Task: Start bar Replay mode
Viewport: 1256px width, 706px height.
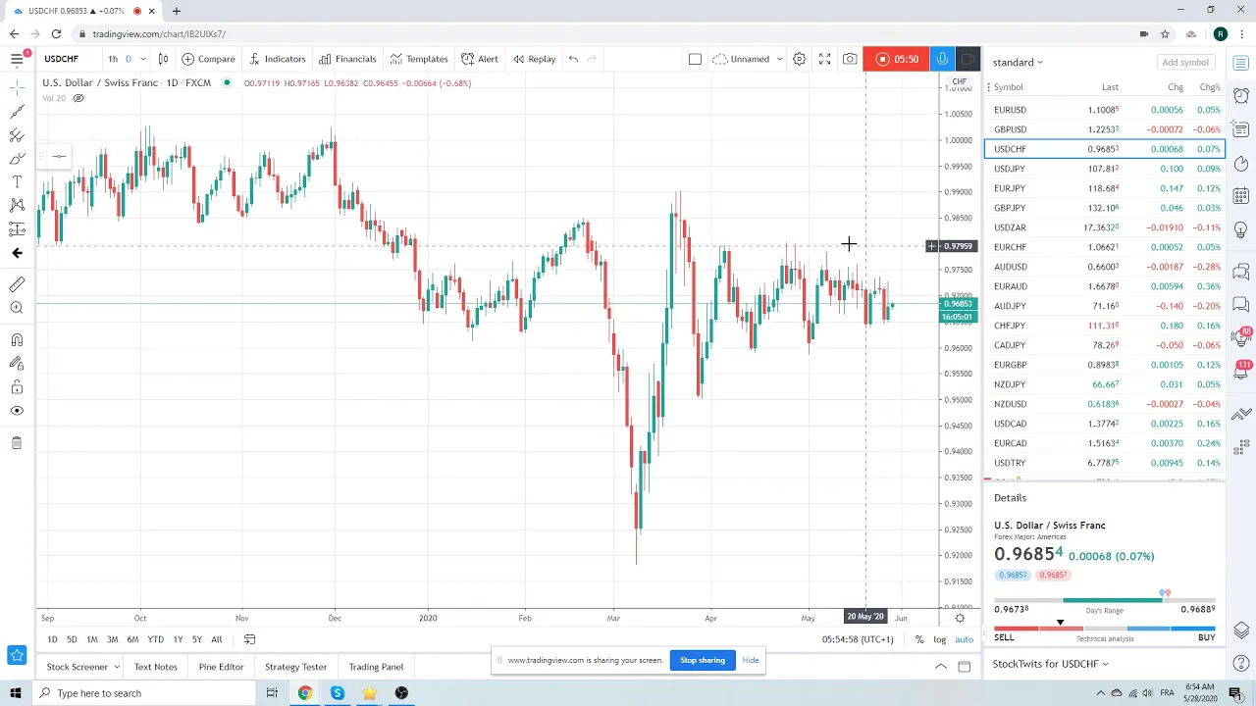Action: (534, 59)
